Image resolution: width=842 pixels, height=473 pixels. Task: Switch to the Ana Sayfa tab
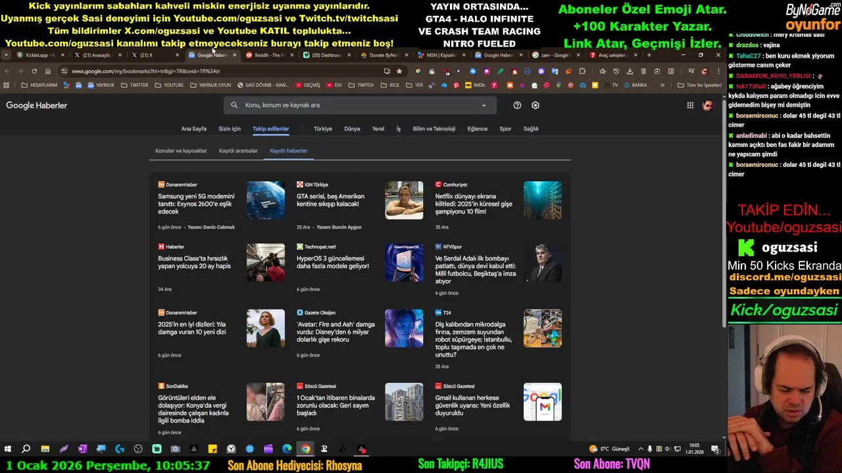[x=194, y=129]
